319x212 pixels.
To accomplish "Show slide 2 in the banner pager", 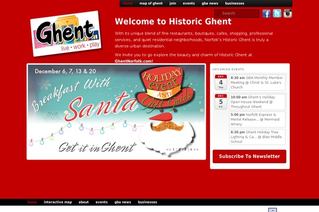I will 180,149.
